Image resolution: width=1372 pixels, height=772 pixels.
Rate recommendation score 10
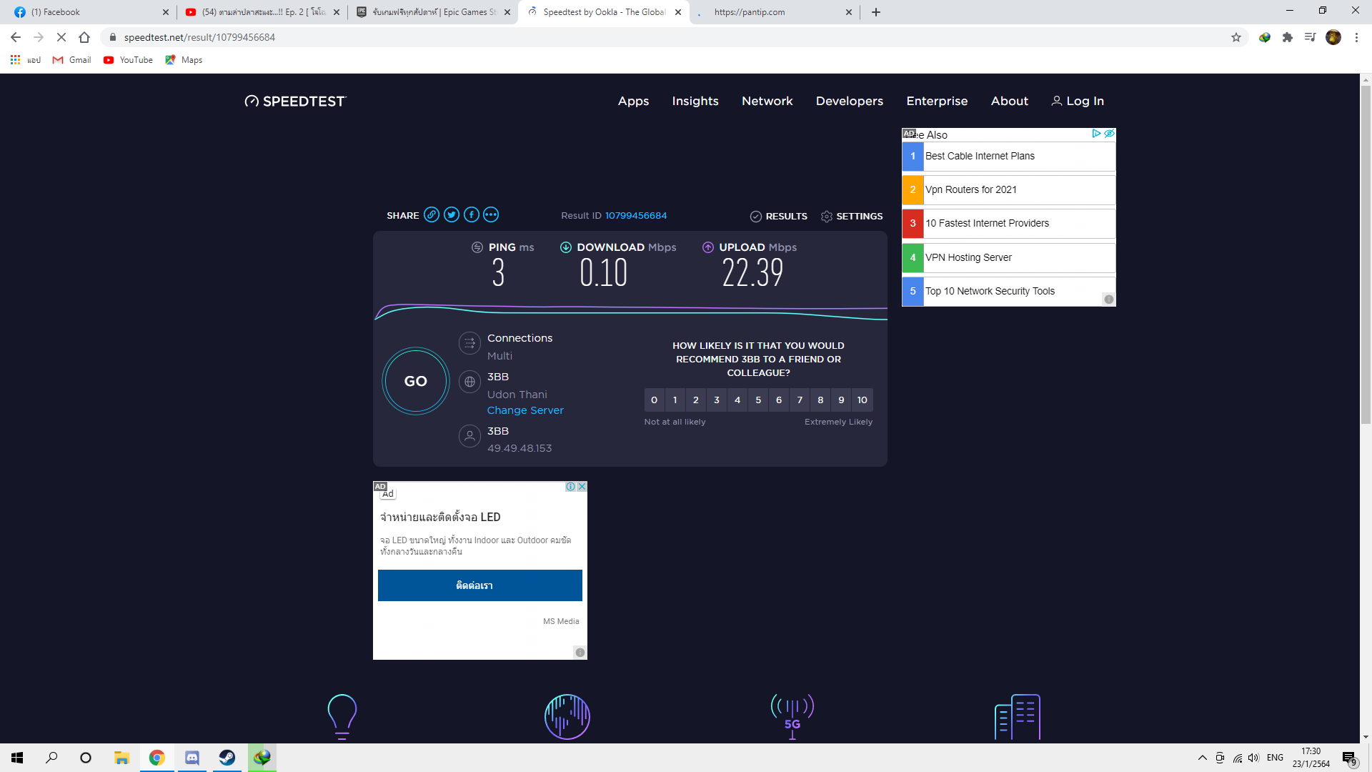[x=863, y=400]
